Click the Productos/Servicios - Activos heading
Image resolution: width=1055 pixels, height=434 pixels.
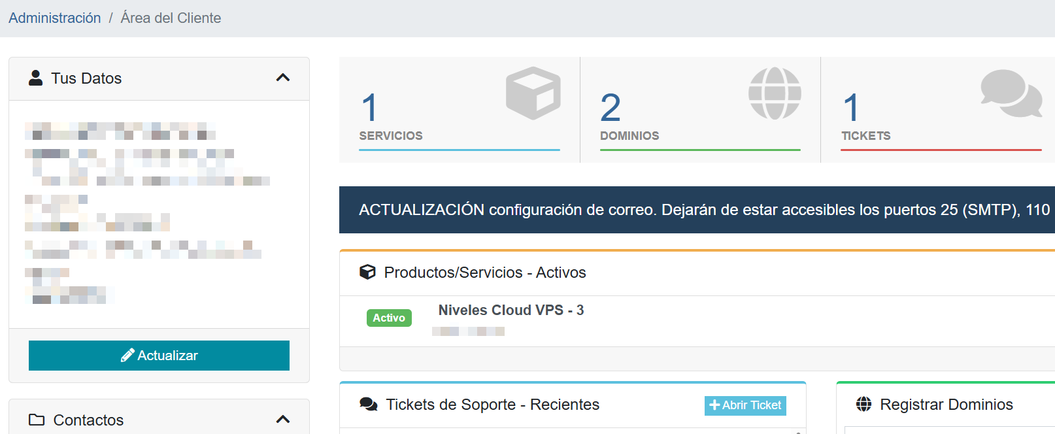coord(484,273)
